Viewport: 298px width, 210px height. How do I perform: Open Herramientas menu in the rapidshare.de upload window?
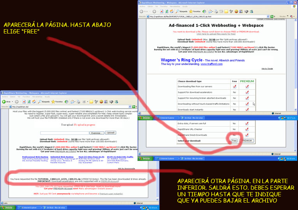tap(37, 97)
